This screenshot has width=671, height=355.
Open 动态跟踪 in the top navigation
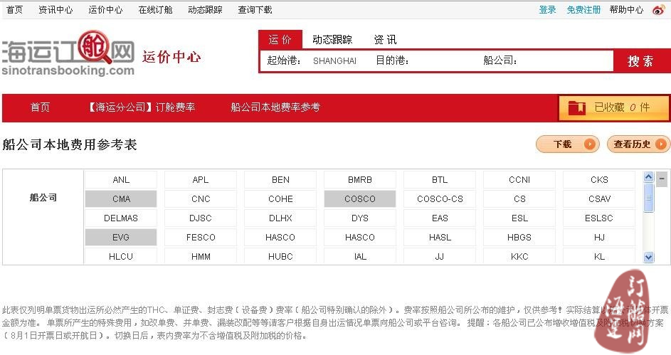205,9
